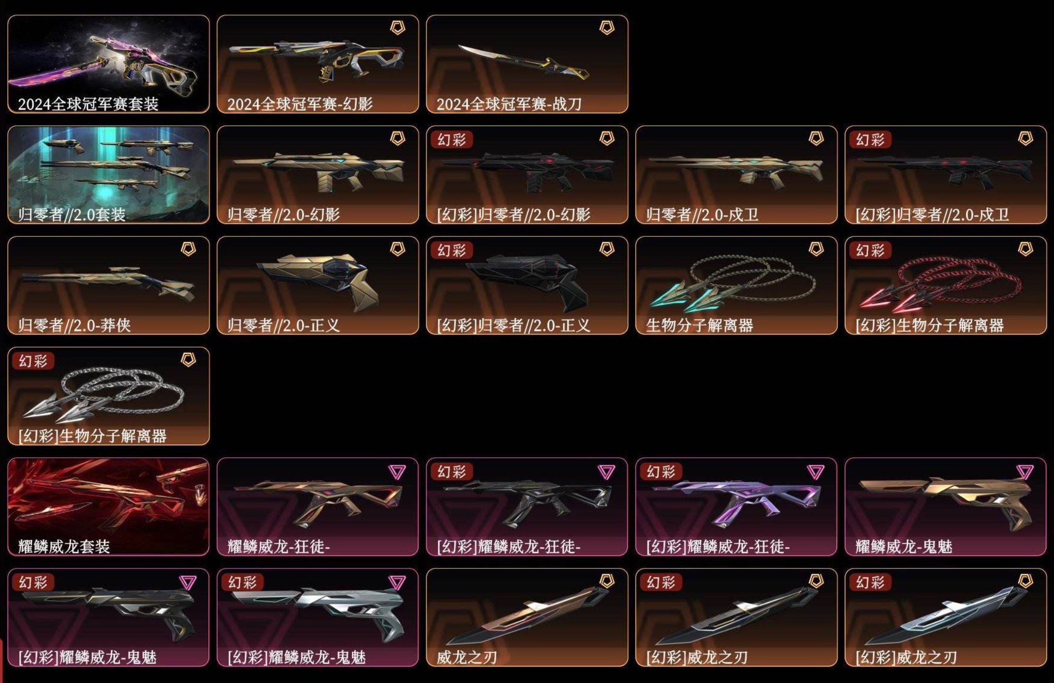
Task: Click the gold tier icon on 归零者//2.0-戍卫
Action: tap(816, 138)
